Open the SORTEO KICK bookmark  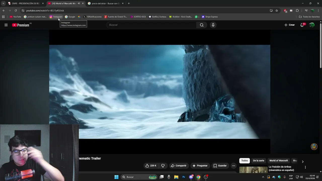138,17
